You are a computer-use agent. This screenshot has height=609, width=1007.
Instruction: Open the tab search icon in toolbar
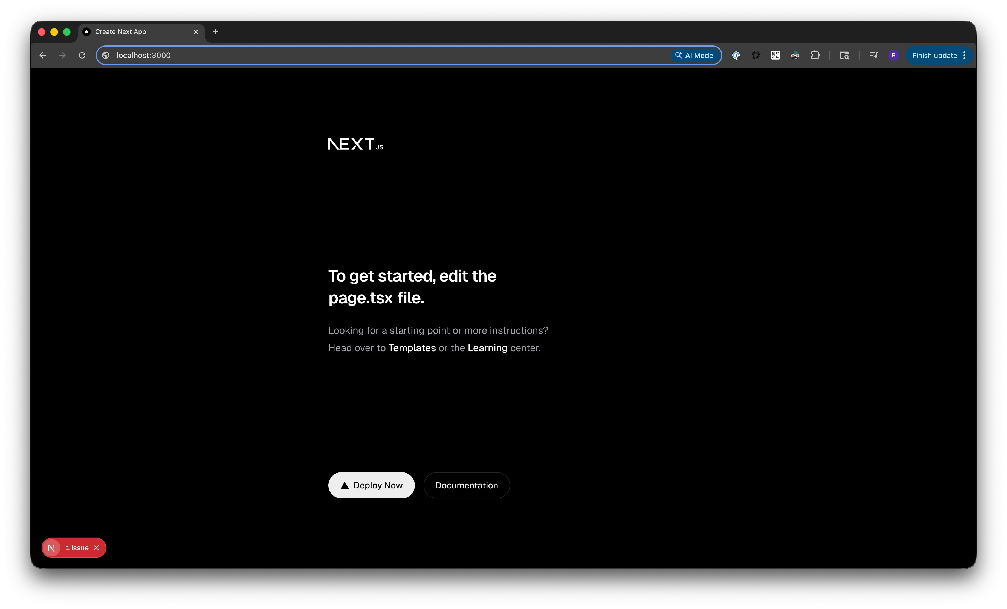[844, 55]
